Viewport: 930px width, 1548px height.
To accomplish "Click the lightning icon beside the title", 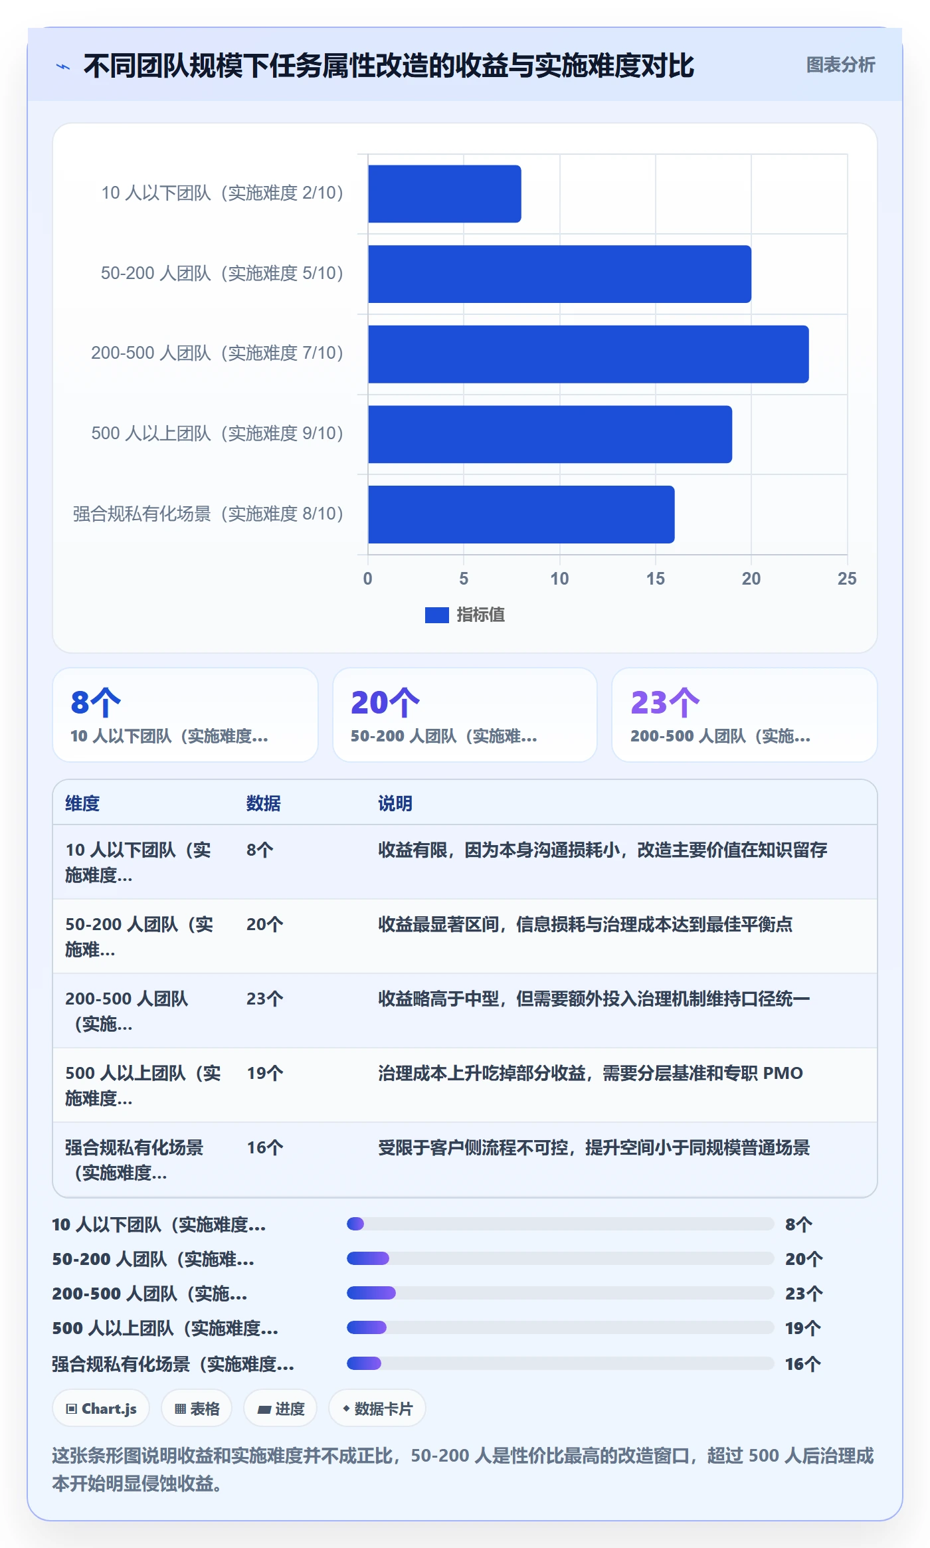I will 63,66.
